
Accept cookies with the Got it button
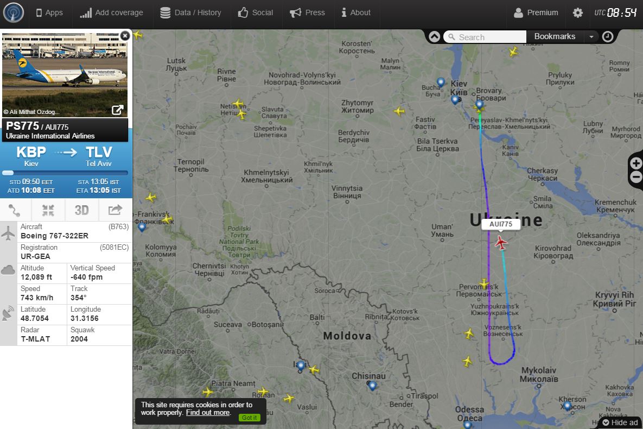pyautogui.click(x=249, y=418)
